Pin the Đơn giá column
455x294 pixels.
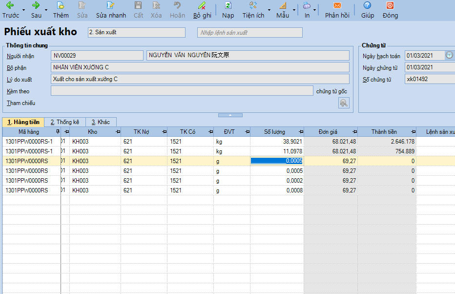point(354,132)
